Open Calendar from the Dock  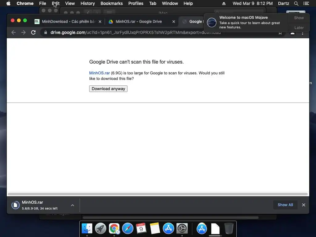click(141, 228)
